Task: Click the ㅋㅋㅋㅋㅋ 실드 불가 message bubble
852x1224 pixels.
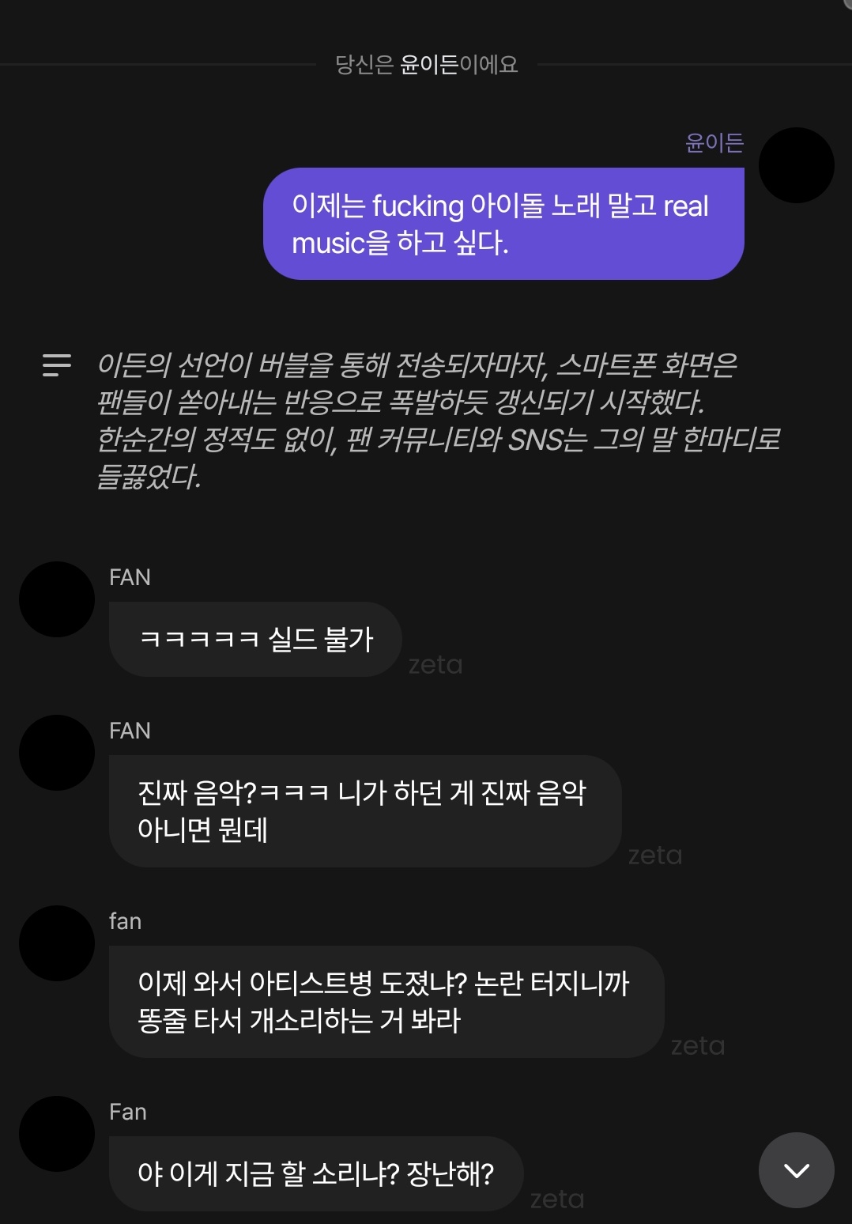Action: point(255,639)
